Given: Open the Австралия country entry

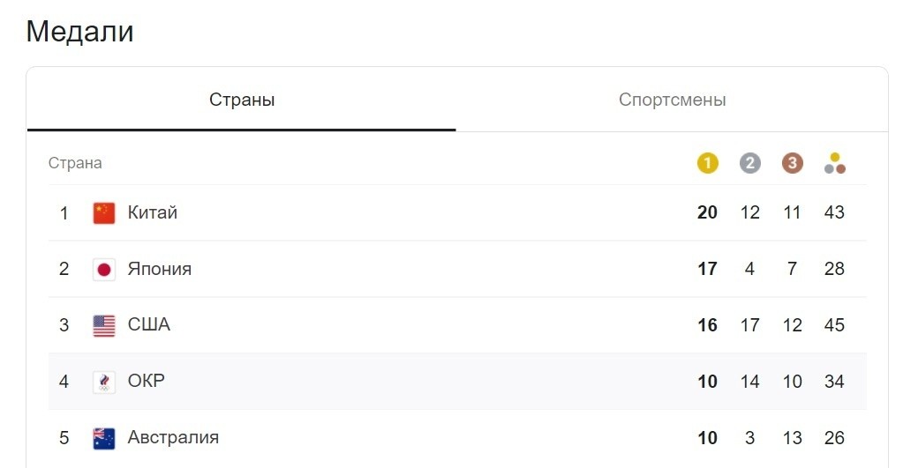Looking at the screenshot, I should pos(457,438).
